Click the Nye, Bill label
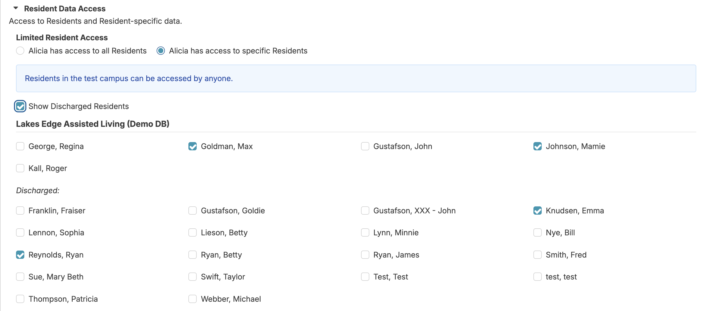704x311 pixels. (x=560, y=233)
